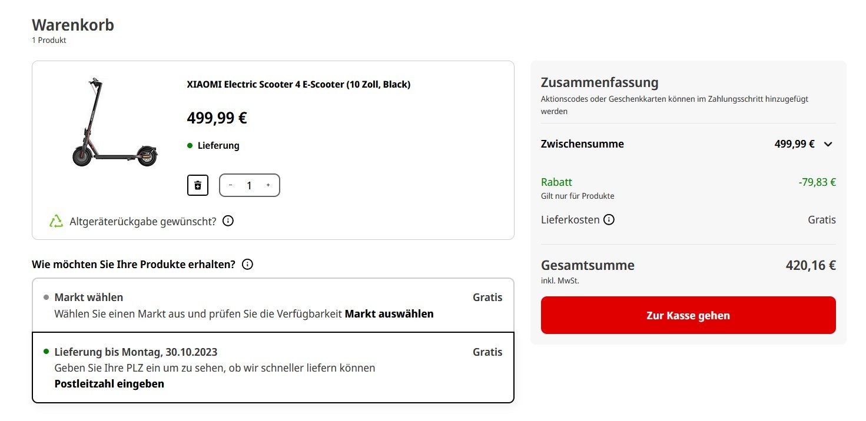Show info about Wie möchten Sie Ihre Produkte erhalten
Viewport: 866px width, 421px height.
248,264
